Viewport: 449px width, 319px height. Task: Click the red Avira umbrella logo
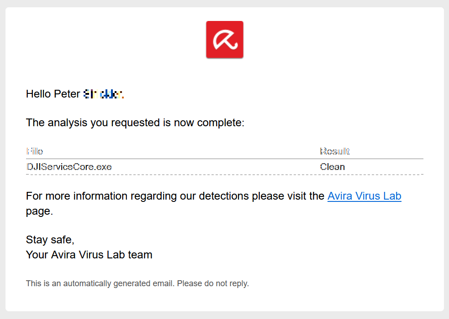click(224, 40)
